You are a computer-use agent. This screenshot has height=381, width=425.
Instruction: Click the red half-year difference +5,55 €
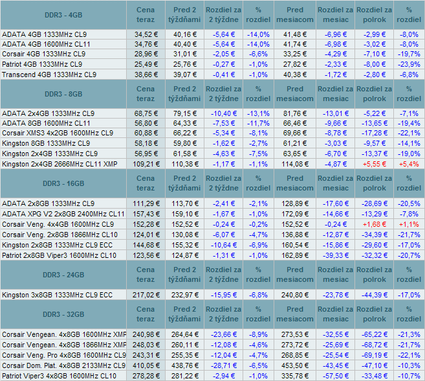click(x=374, y=164)
